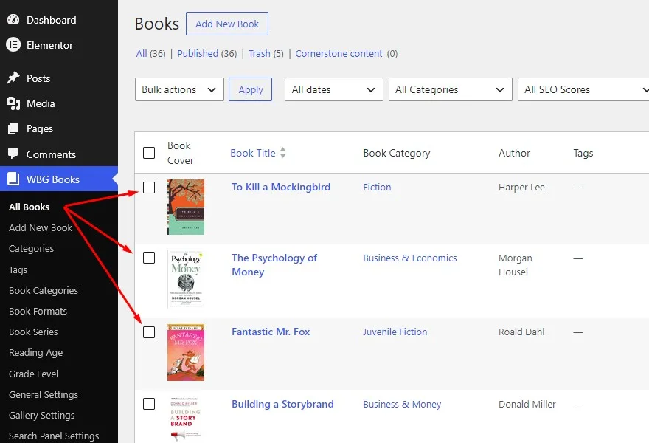Open Book Formats submenu item
Viewport: 649px width, 443px height.
pos(38,312)
